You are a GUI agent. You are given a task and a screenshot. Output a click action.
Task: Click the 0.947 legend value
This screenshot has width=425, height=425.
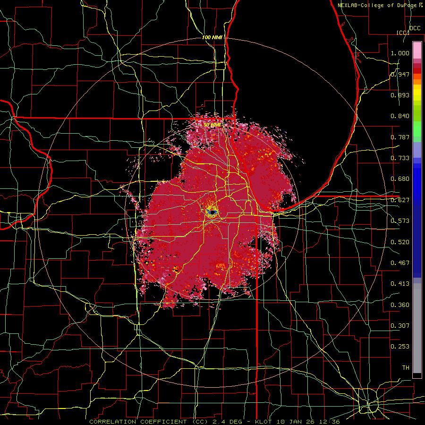(x=400, y=74)
